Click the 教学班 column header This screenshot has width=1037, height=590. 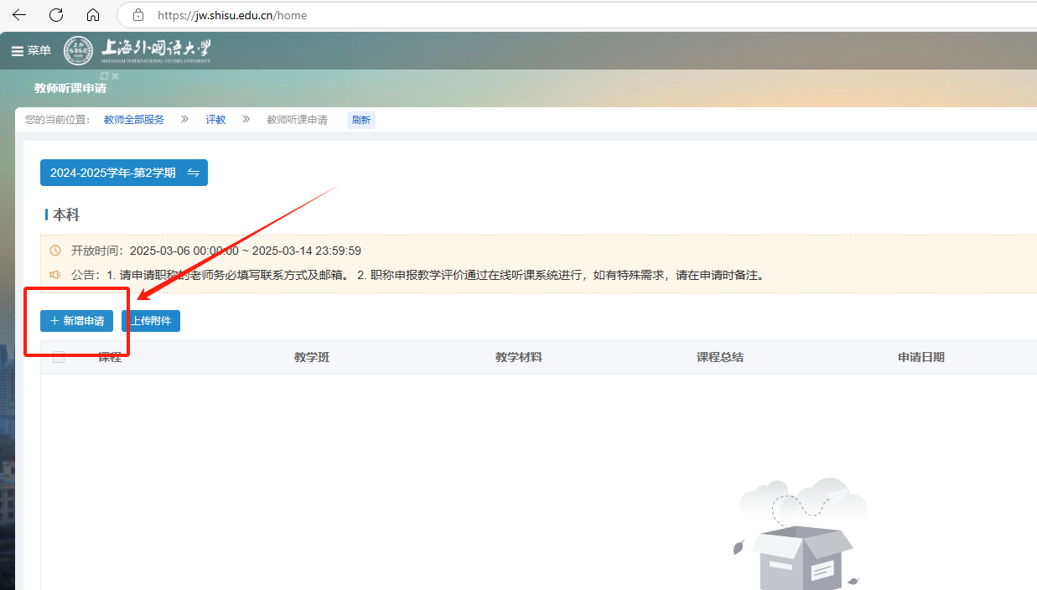pyautogui.click(x=312, y=357)
